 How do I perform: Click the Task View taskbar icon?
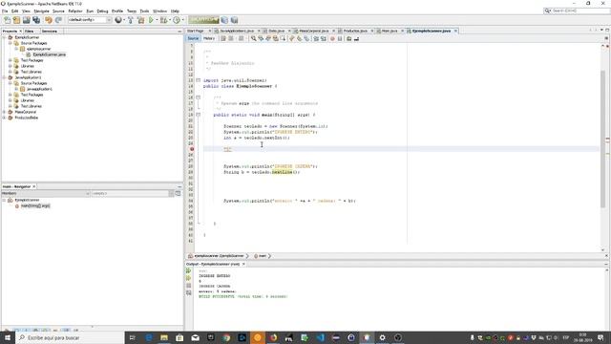pos(132,337)
